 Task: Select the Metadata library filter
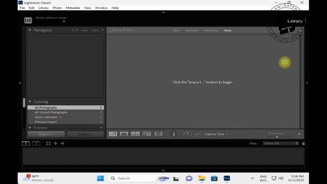click(x=211, y=31)
